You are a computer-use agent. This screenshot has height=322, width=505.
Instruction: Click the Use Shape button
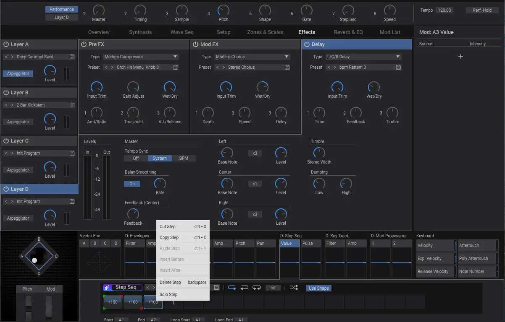coord(318,288)
